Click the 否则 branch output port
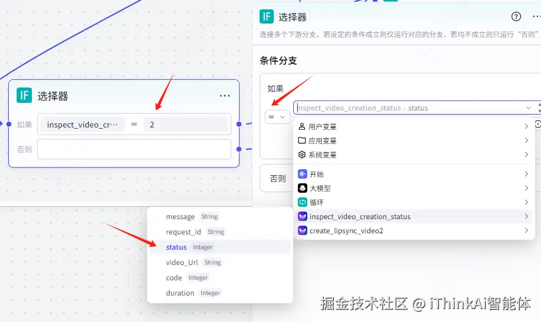 click(x=239, y=149)
